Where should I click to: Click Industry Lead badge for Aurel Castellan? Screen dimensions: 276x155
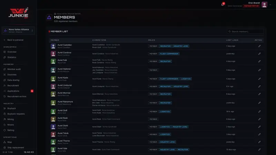click(x=180, y=46)
